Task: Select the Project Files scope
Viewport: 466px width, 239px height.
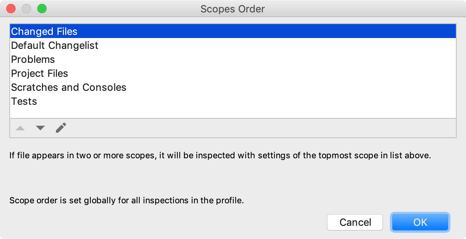Action: click(x=233, y=73)
